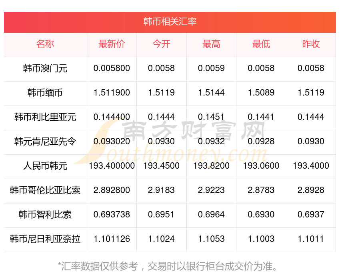Click the low value 193.0600
Screen dimensions: 340x279
(261, 166)
